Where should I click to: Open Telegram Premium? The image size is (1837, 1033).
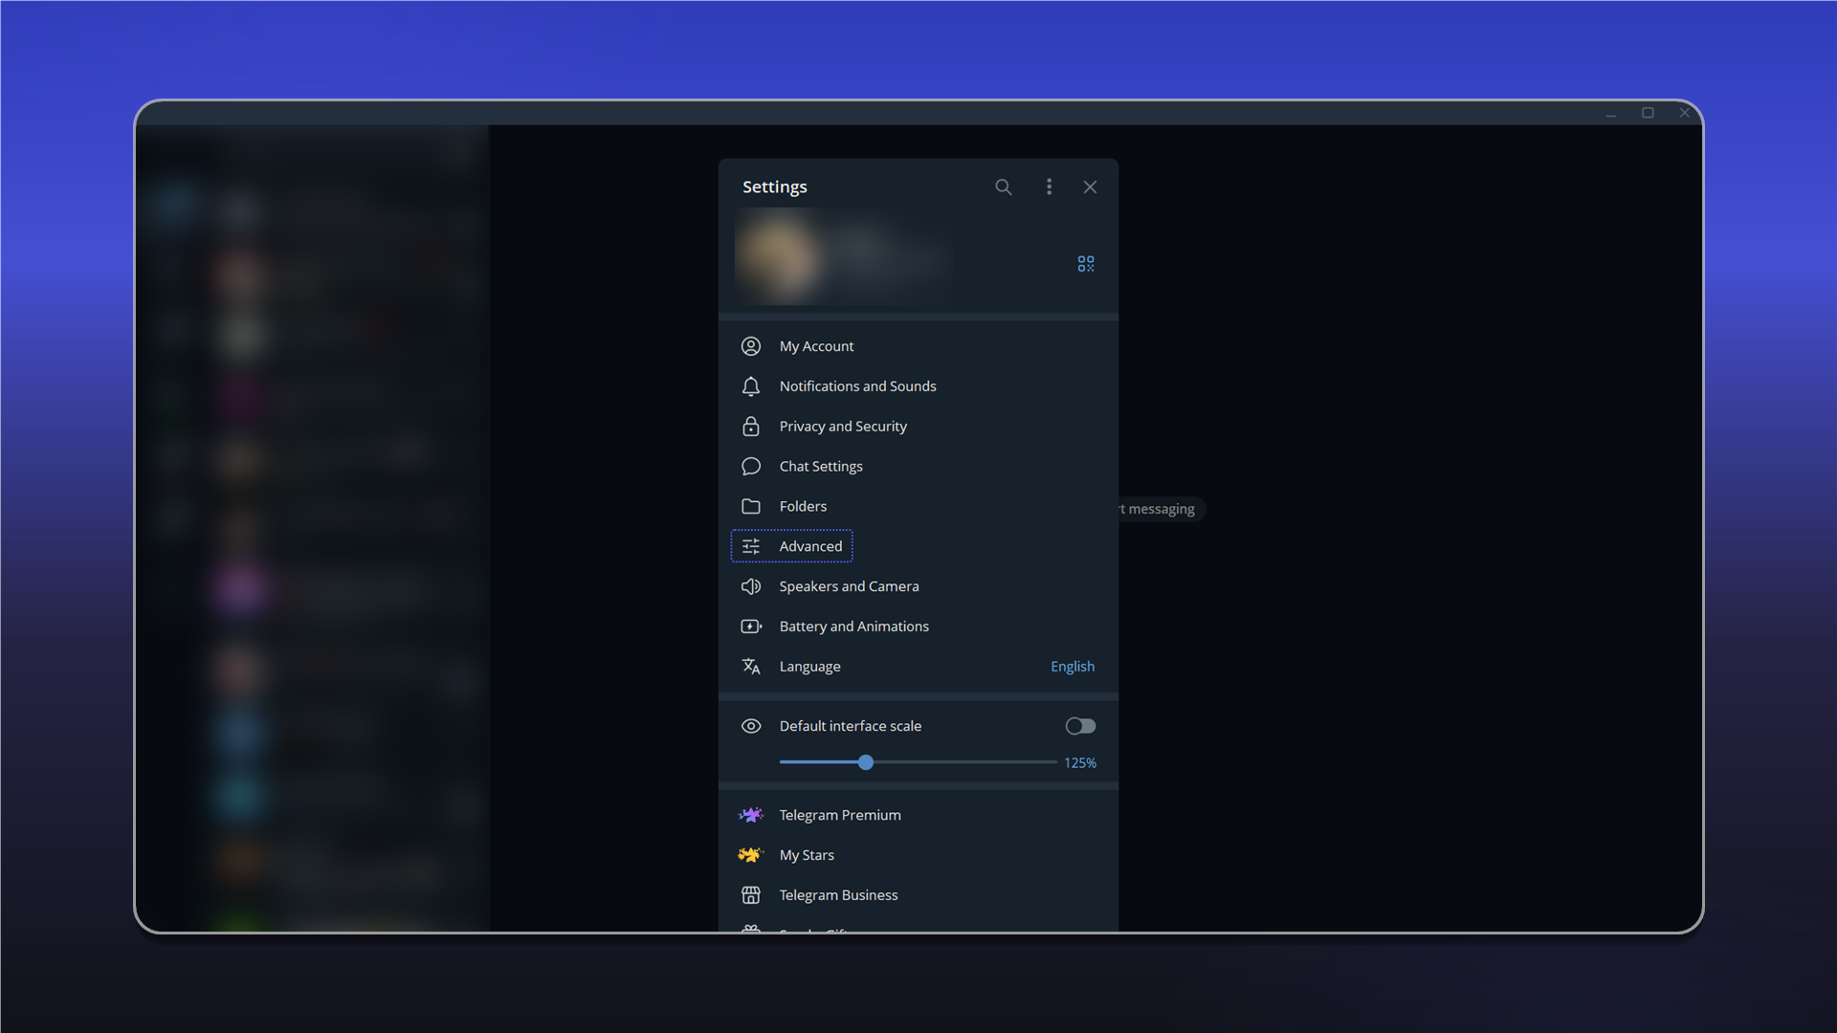(918, 815)
